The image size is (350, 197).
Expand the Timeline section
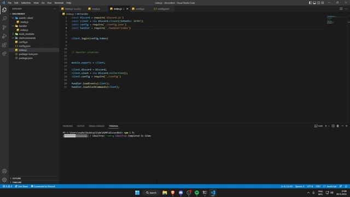(x=34, y=182)
